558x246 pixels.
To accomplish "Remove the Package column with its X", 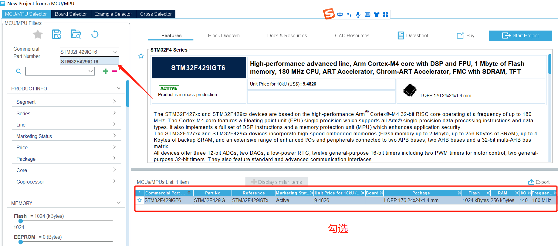I will coord(460,193).
